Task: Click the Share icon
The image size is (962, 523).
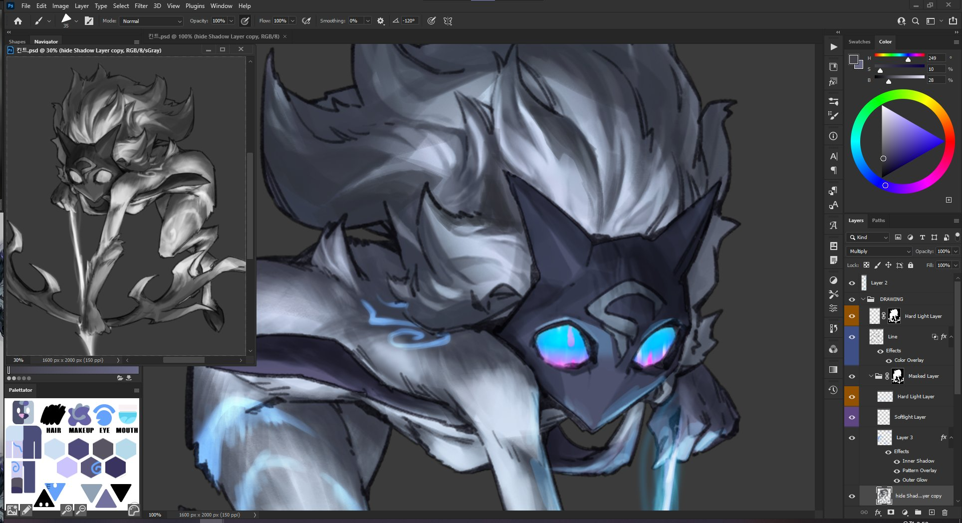Action: click(x=953, y=21)
